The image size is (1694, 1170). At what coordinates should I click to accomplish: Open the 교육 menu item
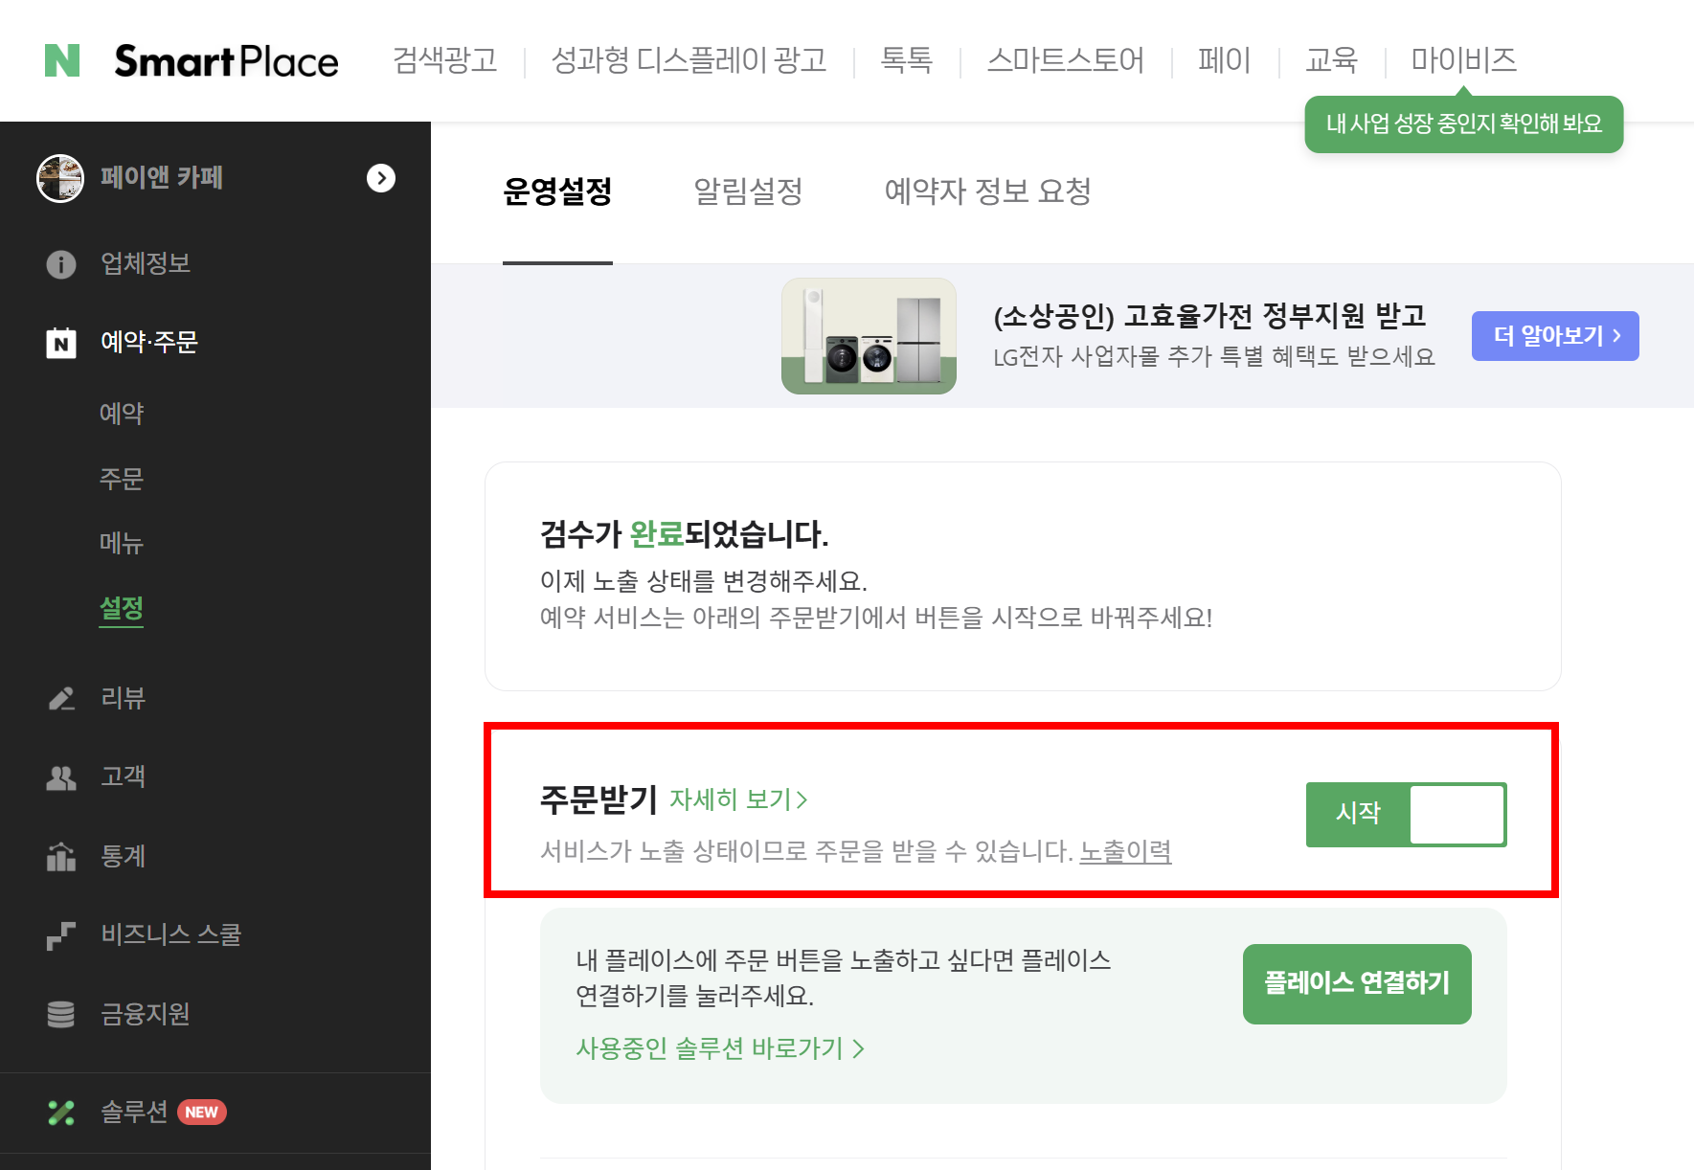point(1331,60)
